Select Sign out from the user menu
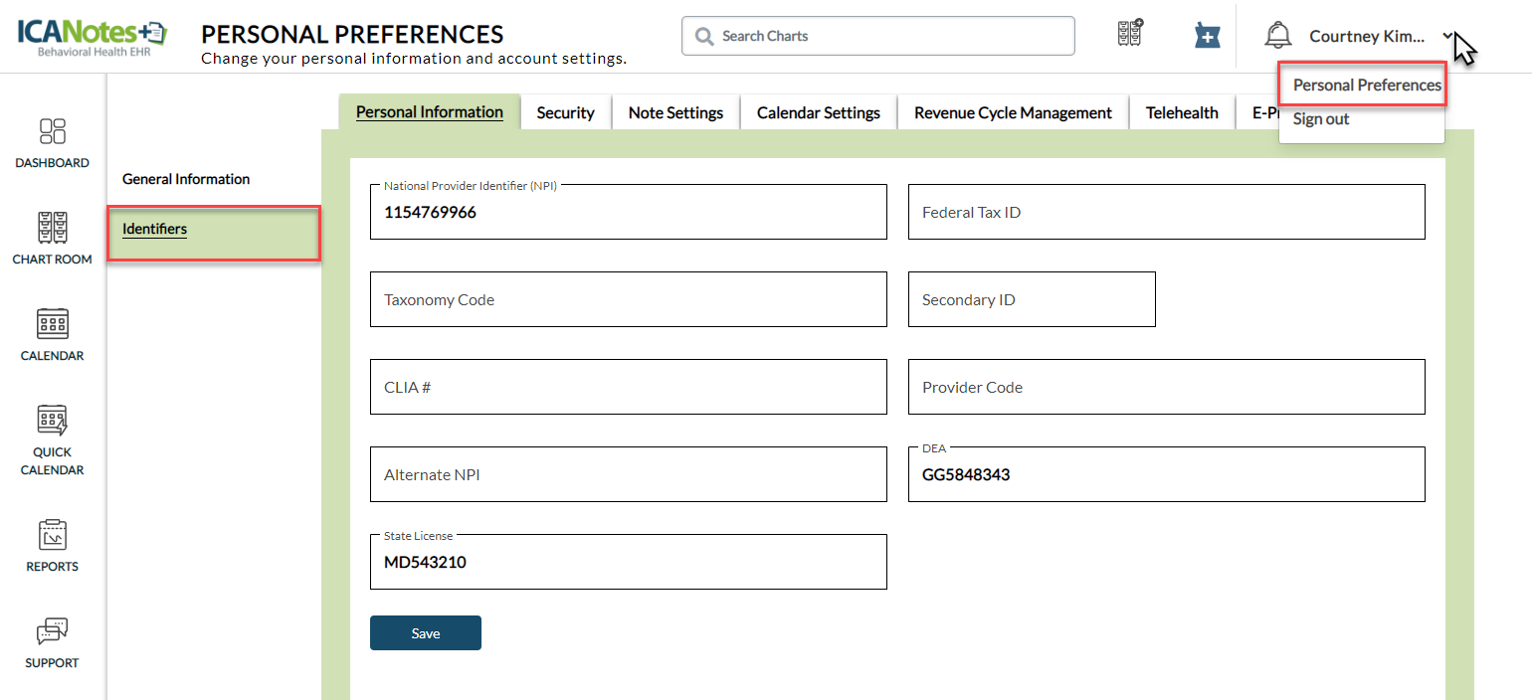Image resolution: width=1532 pixels, height=700 pixels. (1321, 119)
